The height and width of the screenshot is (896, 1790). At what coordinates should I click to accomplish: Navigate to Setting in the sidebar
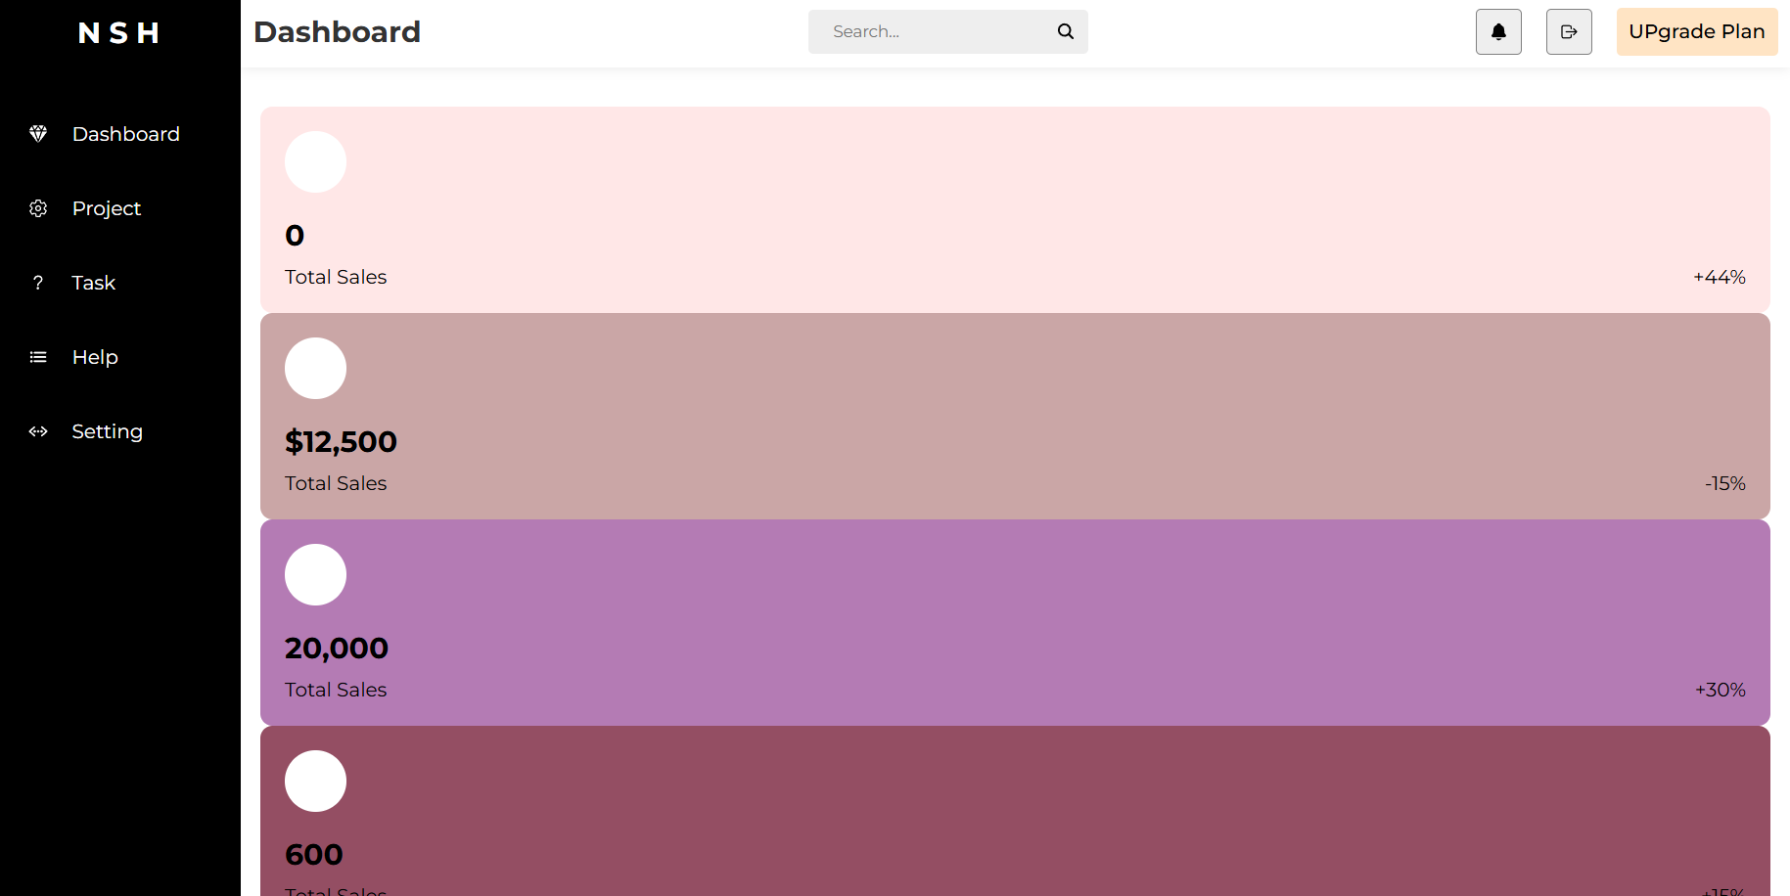(108, 431)
